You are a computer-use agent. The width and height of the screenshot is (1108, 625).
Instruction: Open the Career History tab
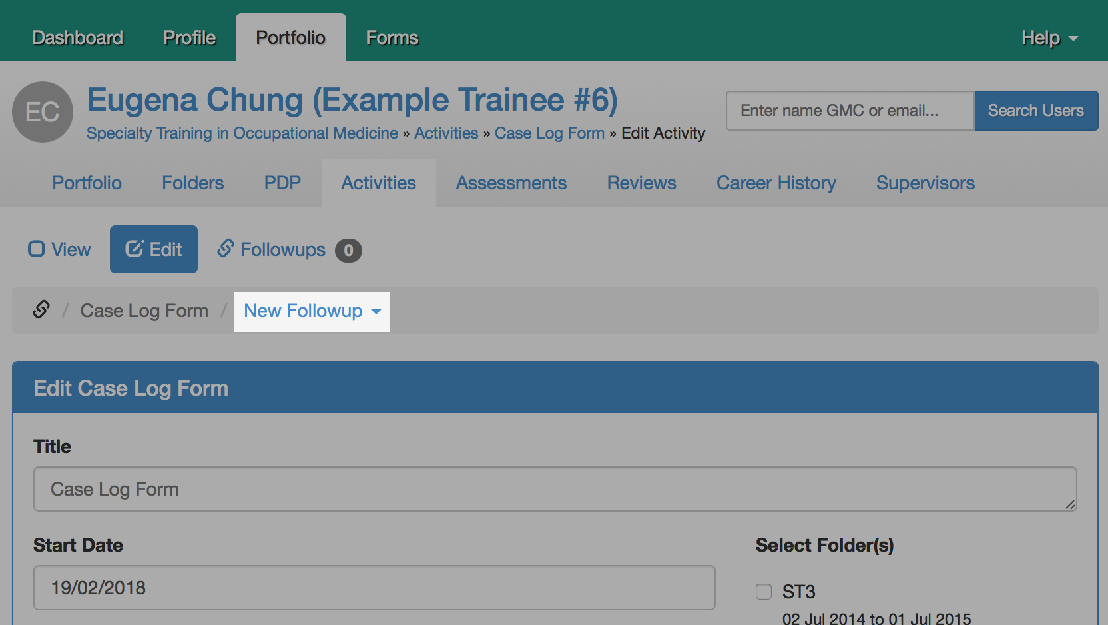tap(776, 183)
